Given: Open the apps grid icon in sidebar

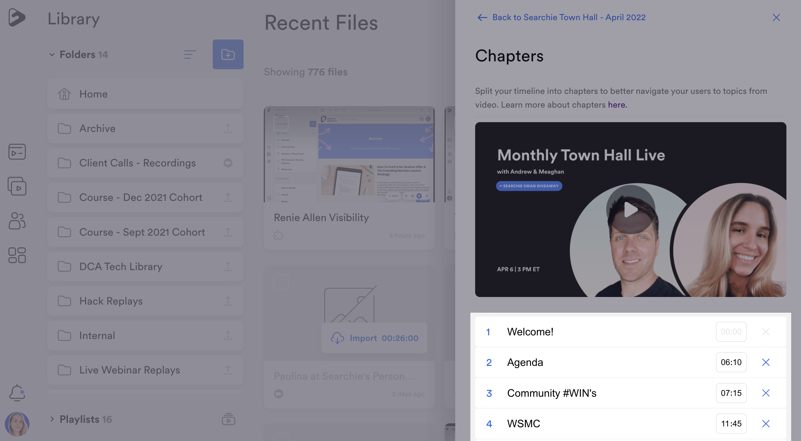Looking at the screenshot, I should (17, 255).
